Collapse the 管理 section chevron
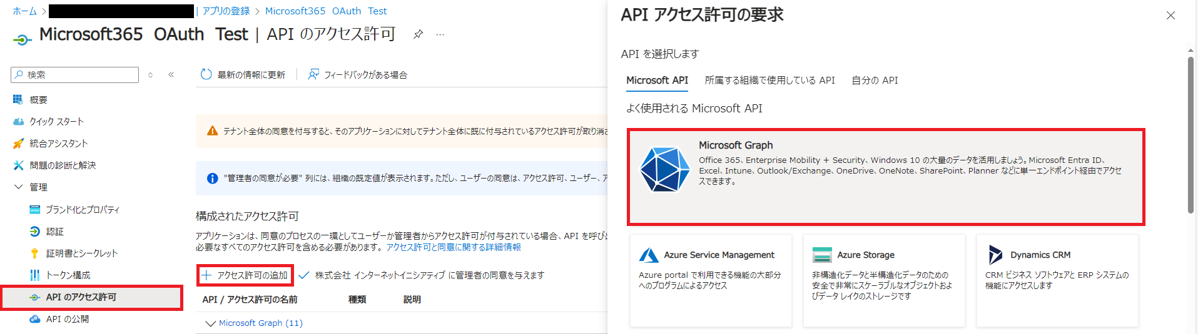The width and height of the screenshot is (1198, 334). 18,187
